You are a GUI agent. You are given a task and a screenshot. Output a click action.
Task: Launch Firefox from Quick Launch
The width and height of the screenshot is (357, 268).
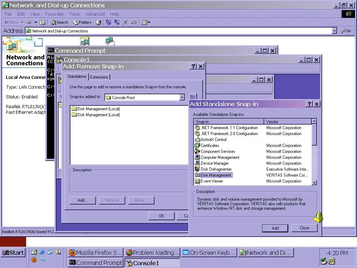(34, 260)
